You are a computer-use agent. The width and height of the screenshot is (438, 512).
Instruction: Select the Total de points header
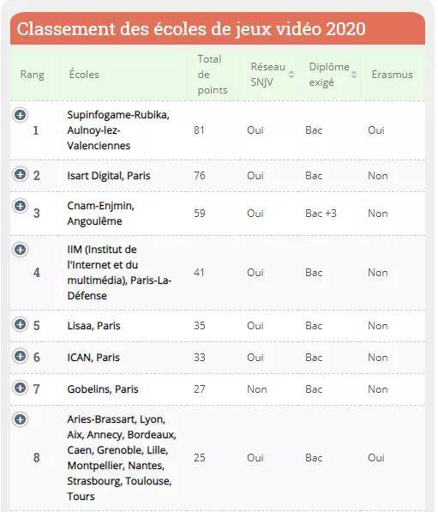(x=213, y=75)
